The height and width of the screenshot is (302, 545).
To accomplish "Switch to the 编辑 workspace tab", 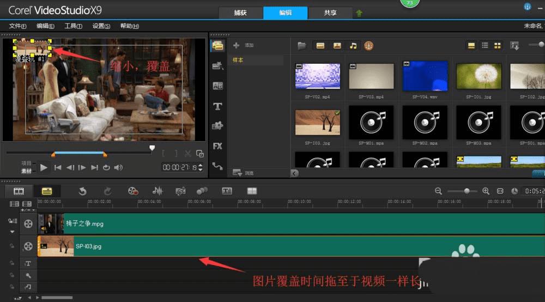I will click(286, 13).
